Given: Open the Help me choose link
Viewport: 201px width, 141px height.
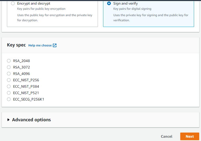Looking at the screenshot, I should click(x=40, y=45).
